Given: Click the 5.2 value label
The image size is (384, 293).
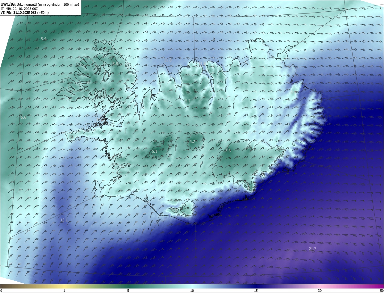Looking at the screenshot, I should (192, 142).
